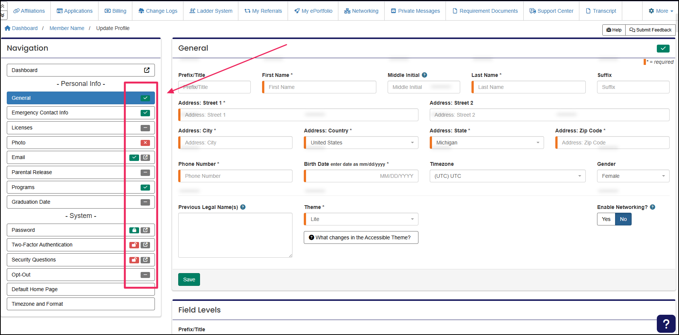Click floating question mark help button
The width and height of the screenshot is (679, 335).
pos(666,323)
